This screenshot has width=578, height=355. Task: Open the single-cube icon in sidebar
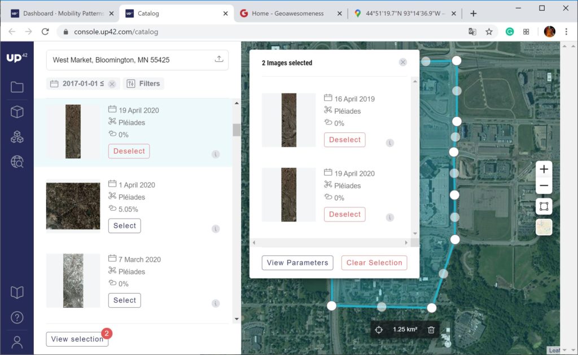click(x=17, y=112)
